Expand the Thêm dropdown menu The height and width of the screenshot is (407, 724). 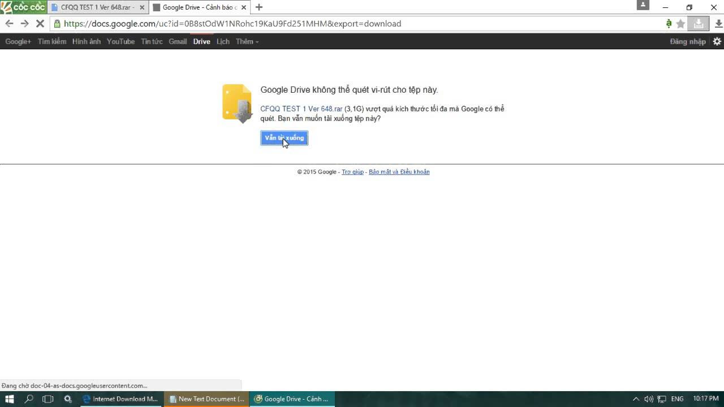247,41
